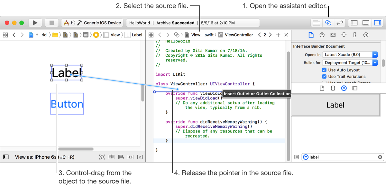Viewport: 386px width, 187px height.
Task: Toggle the document outline
Action: pyautogui.click(x=6, y=157)
